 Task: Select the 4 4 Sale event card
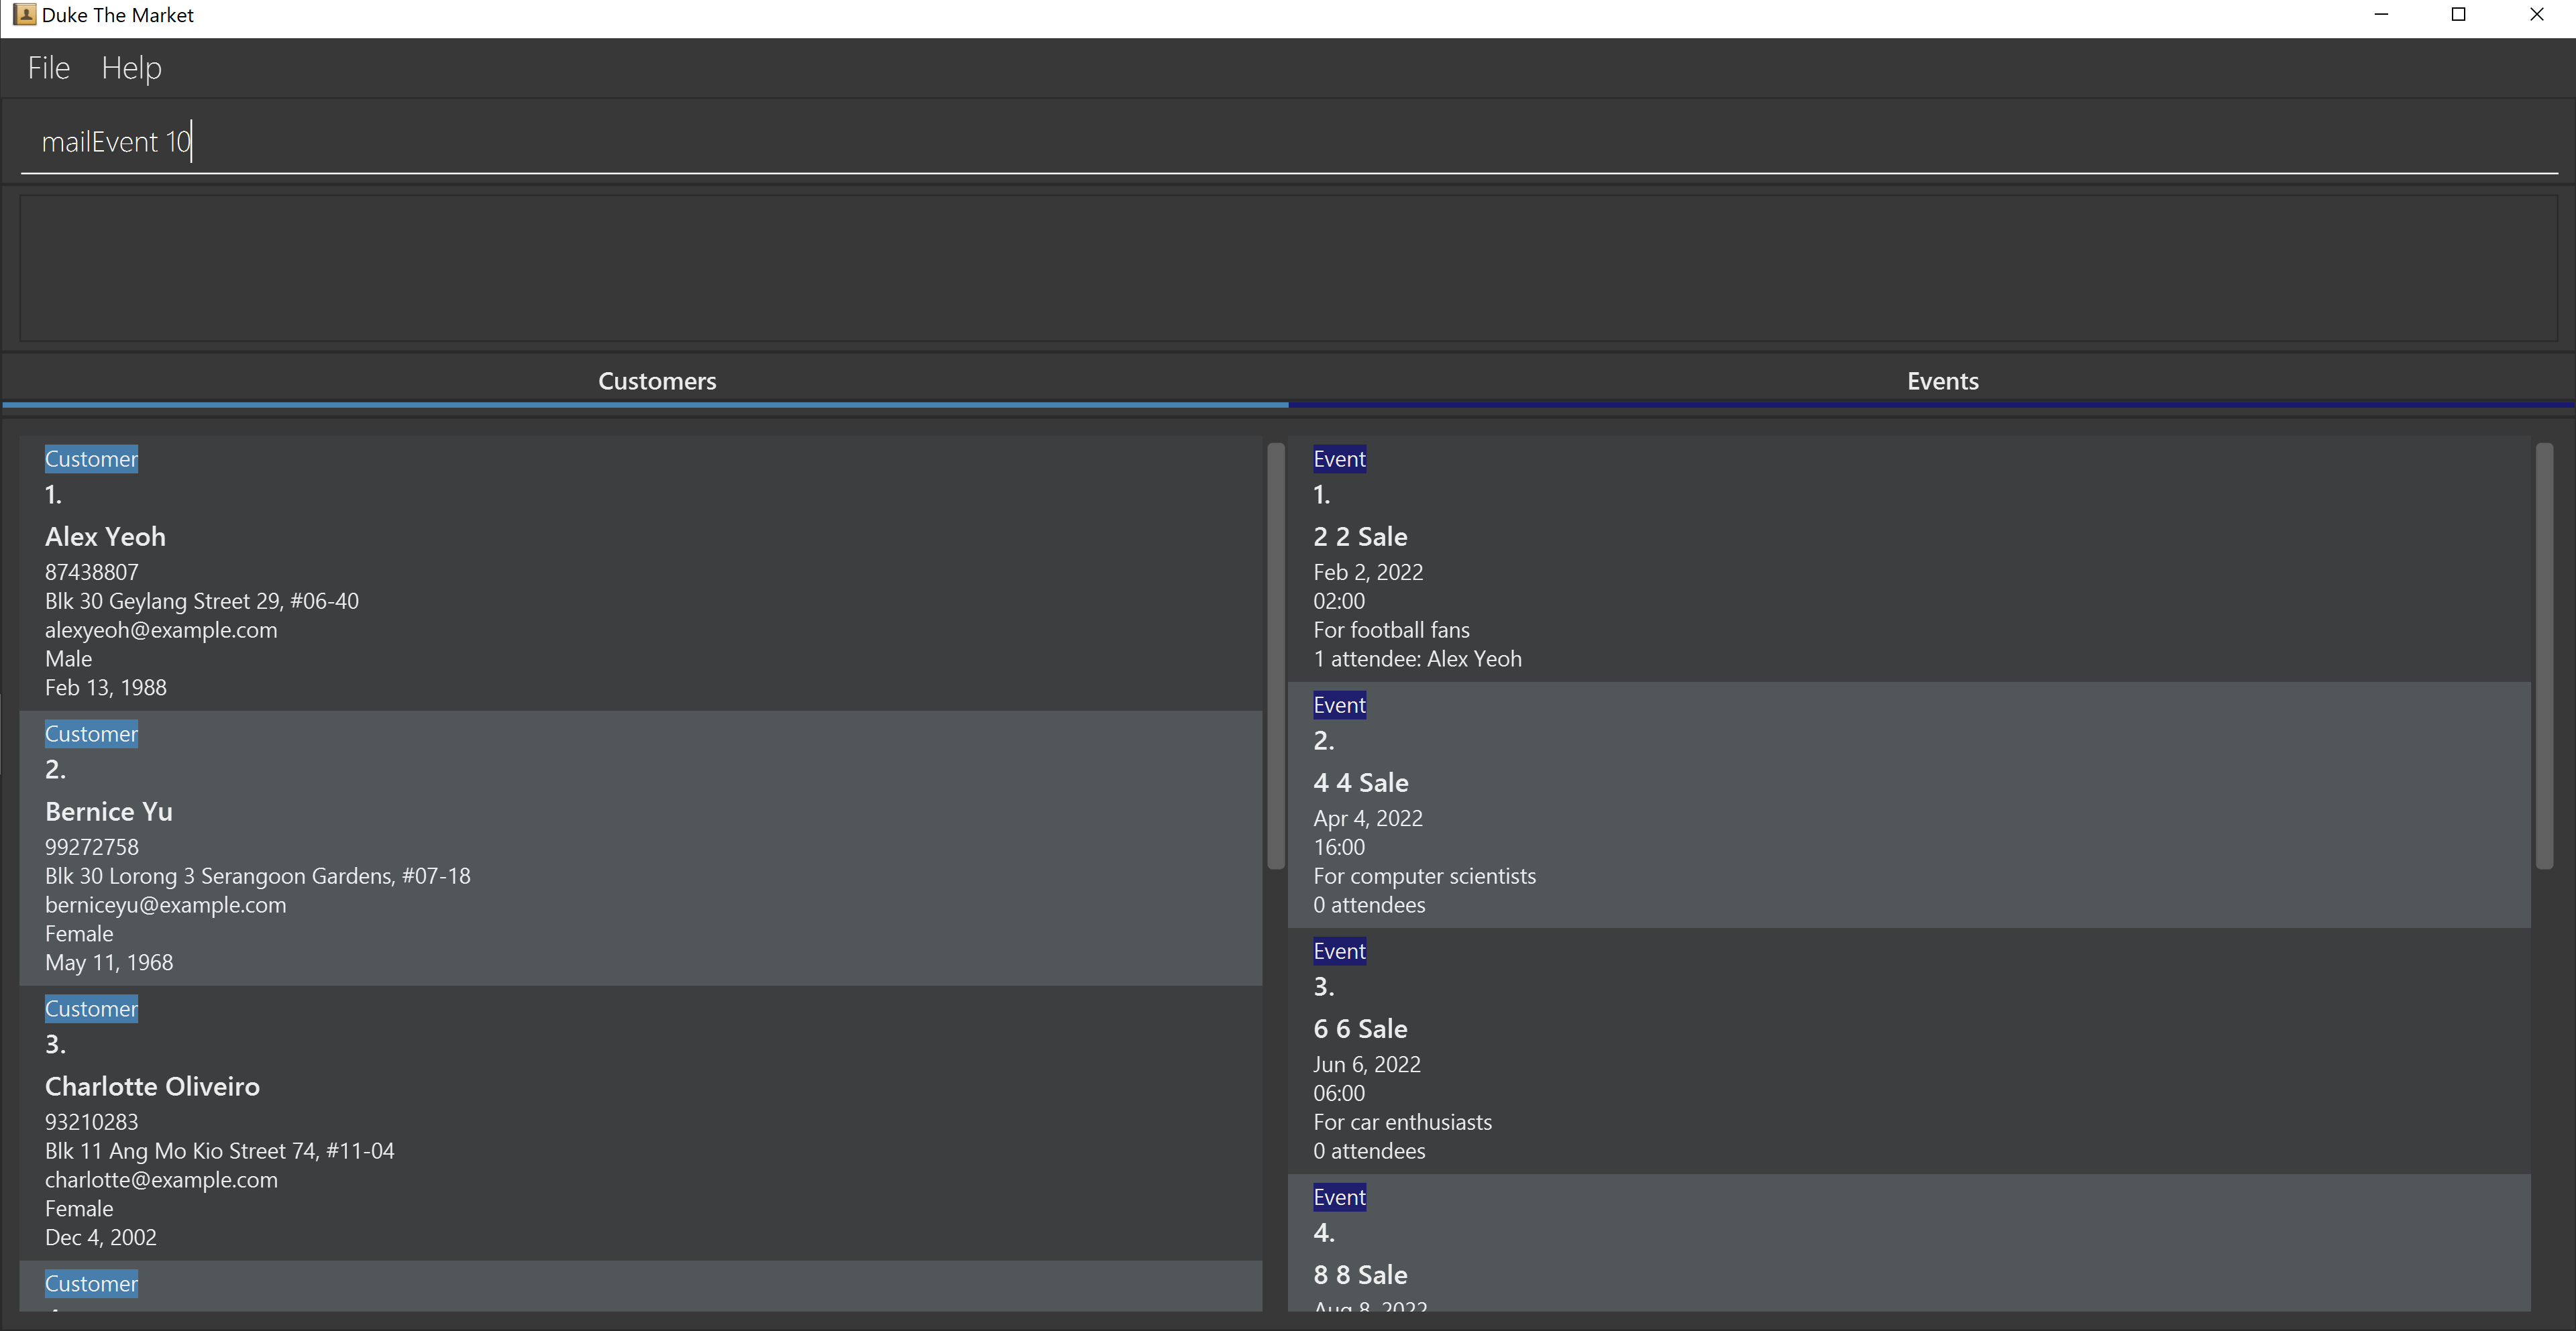(x=1908, y=805)
